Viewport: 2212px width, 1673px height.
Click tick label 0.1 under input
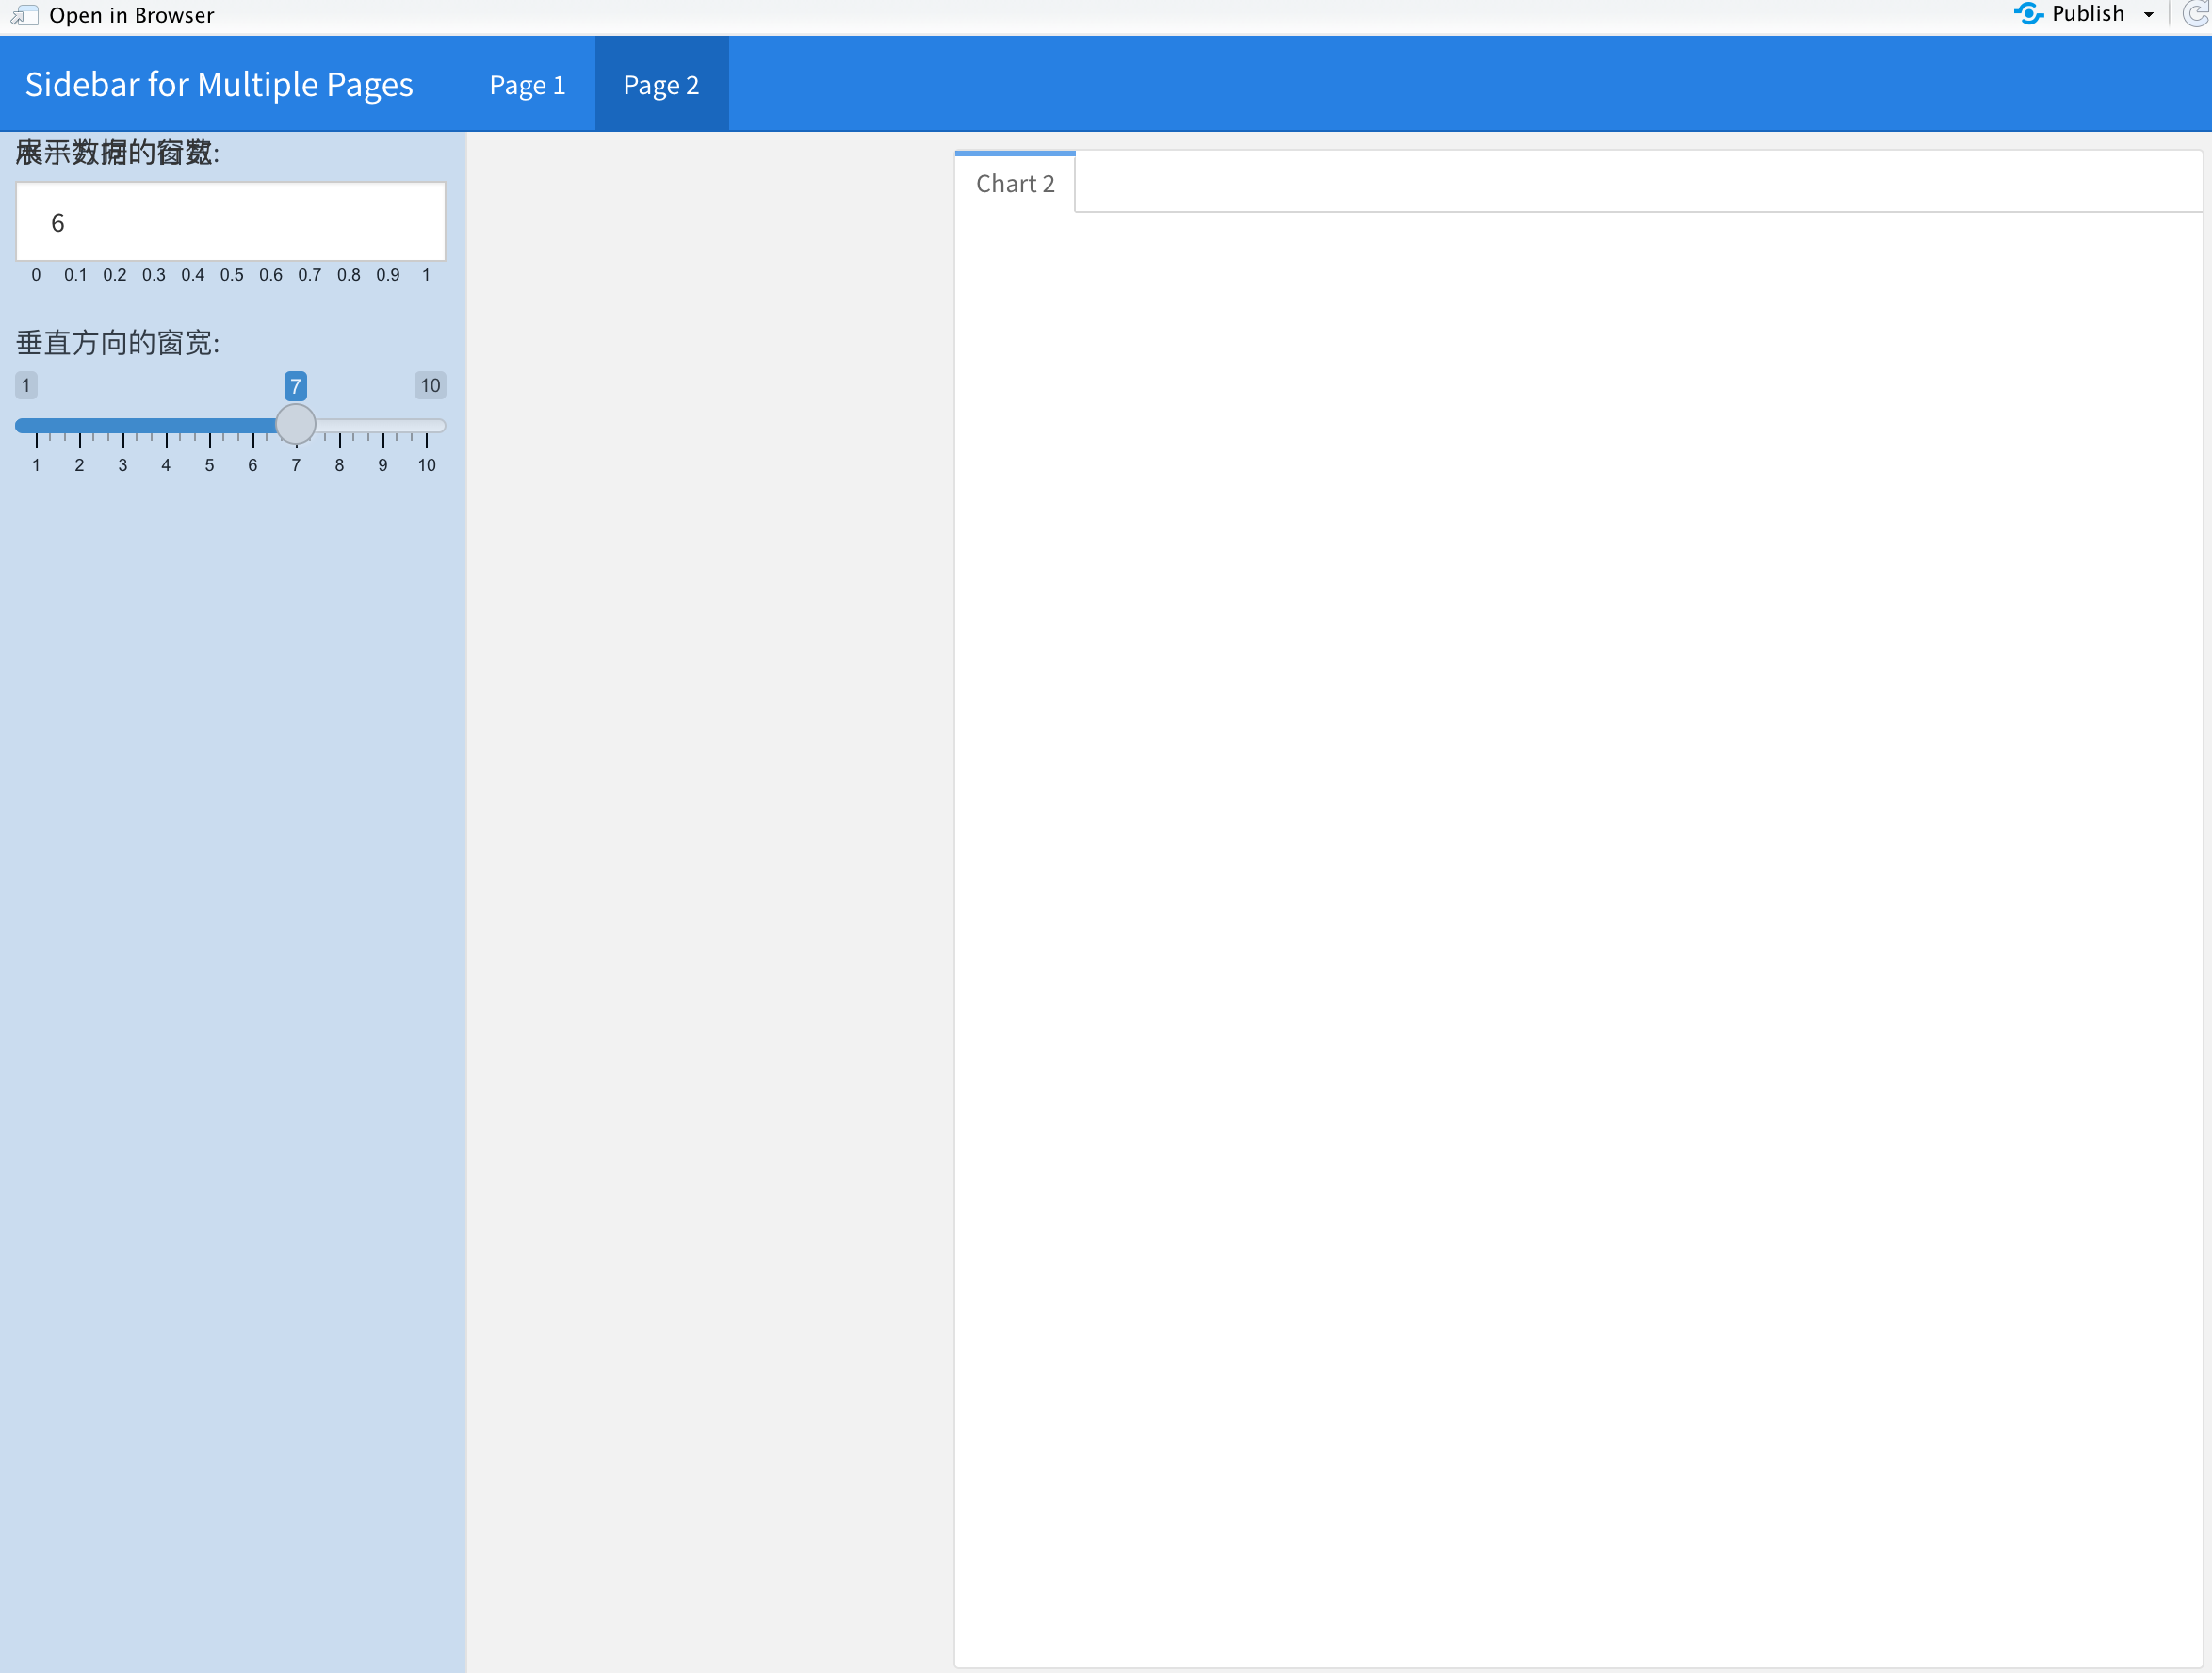(76, 275)
